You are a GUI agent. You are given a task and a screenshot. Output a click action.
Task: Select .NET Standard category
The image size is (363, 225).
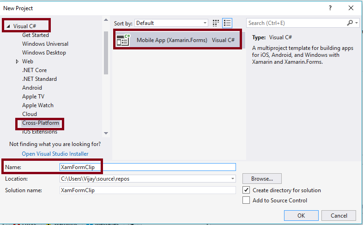(x=39, y=79)
